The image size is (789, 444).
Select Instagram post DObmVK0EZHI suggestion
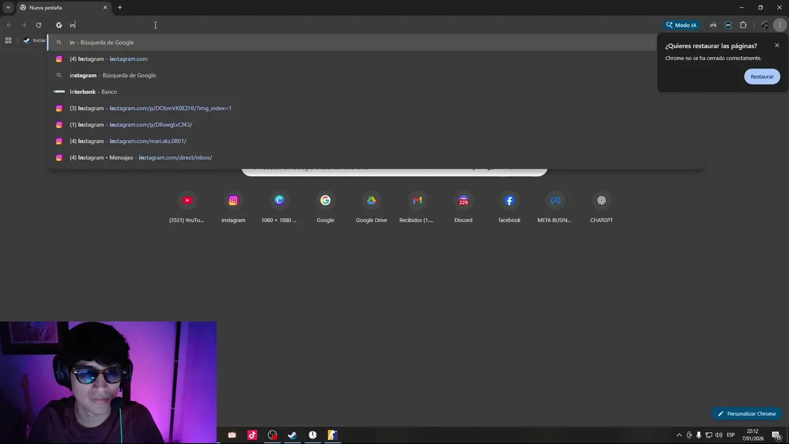point(376,108)
